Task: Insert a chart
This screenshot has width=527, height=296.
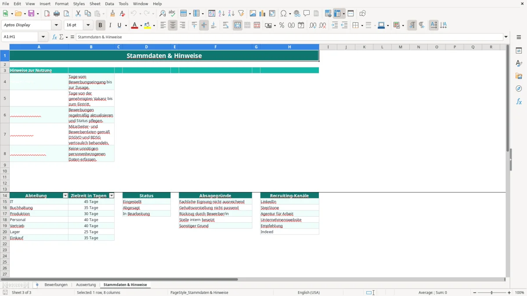Action: pos(263,14)
